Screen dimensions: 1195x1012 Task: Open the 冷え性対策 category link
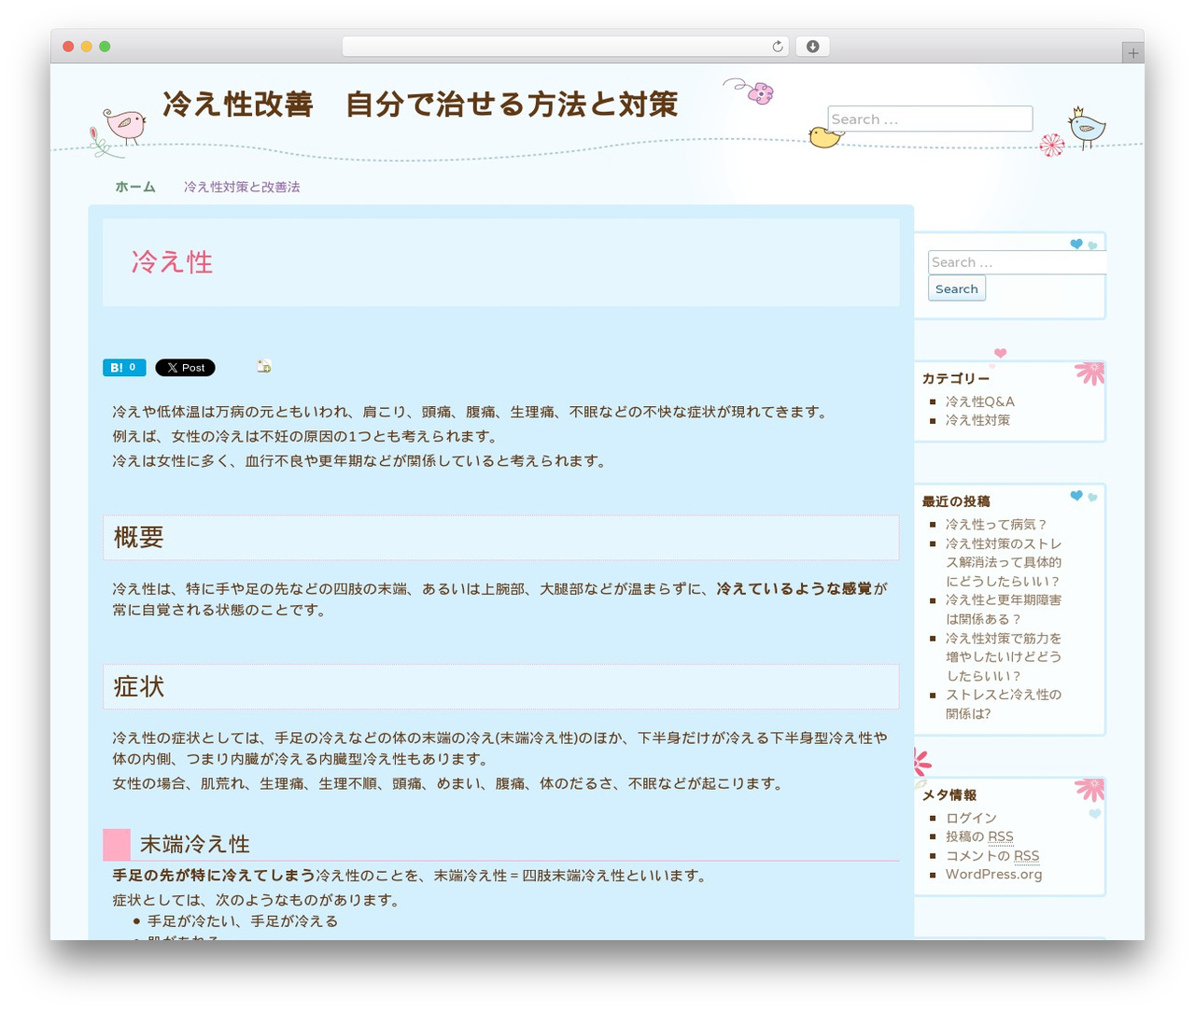(x=977, y=420)
